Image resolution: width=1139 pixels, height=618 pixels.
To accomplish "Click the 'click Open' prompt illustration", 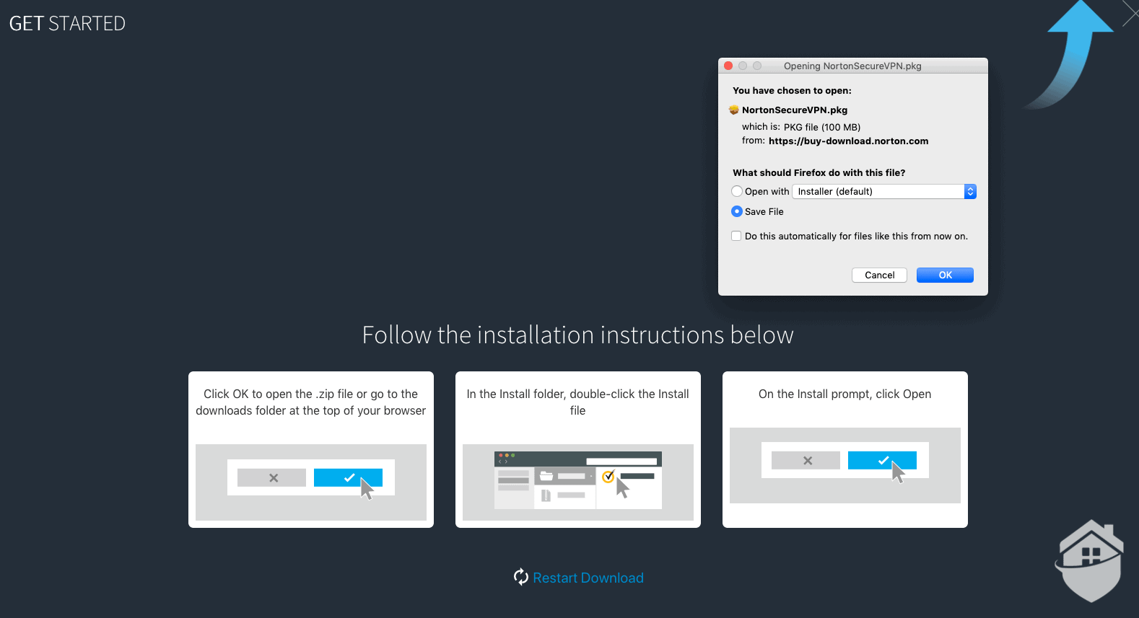I will [x=845, y=465].
